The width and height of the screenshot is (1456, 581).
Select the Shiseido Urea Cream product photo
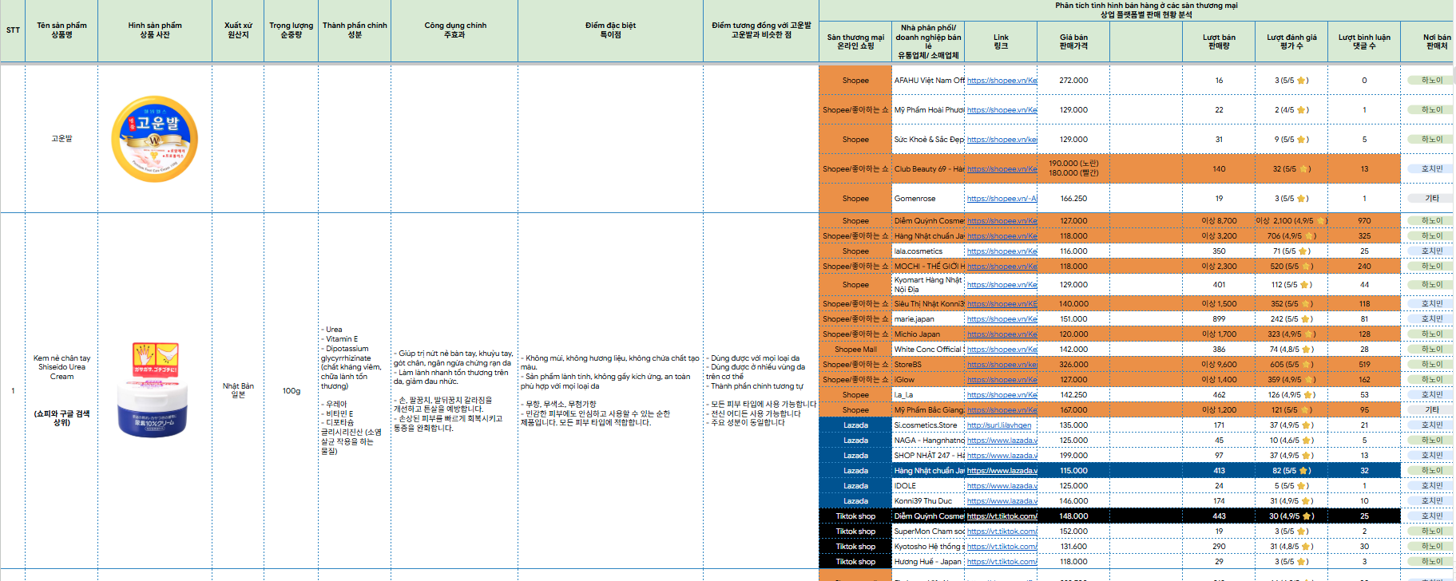154,390
